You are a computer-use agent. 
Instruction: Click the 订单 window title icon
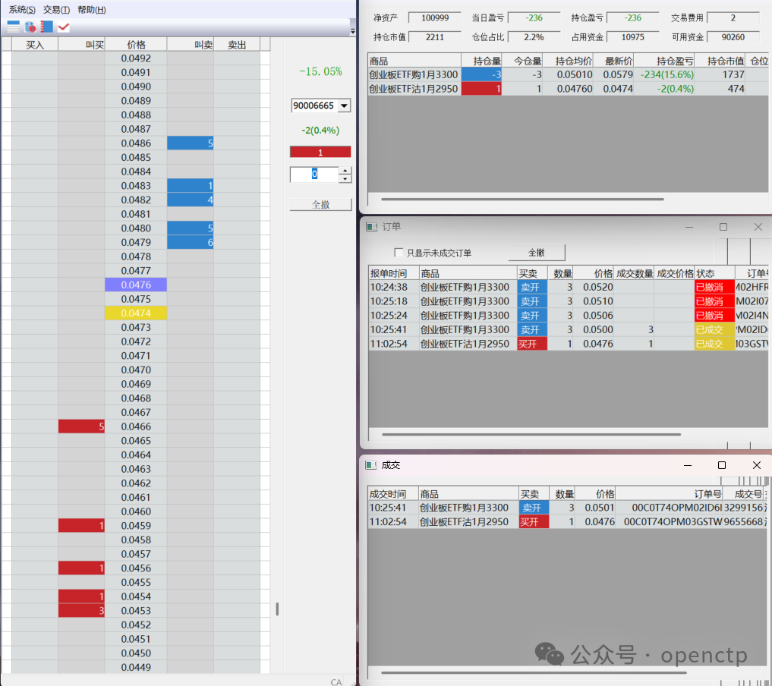pos(371,227)
